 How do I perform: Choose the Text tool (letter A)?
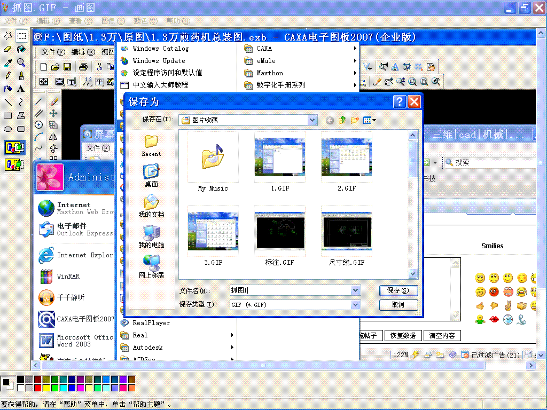click(x=21, y=89)
